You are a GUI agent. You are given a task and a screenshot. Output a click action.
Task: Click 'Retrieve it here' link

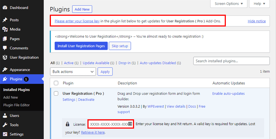coord(93,132)
